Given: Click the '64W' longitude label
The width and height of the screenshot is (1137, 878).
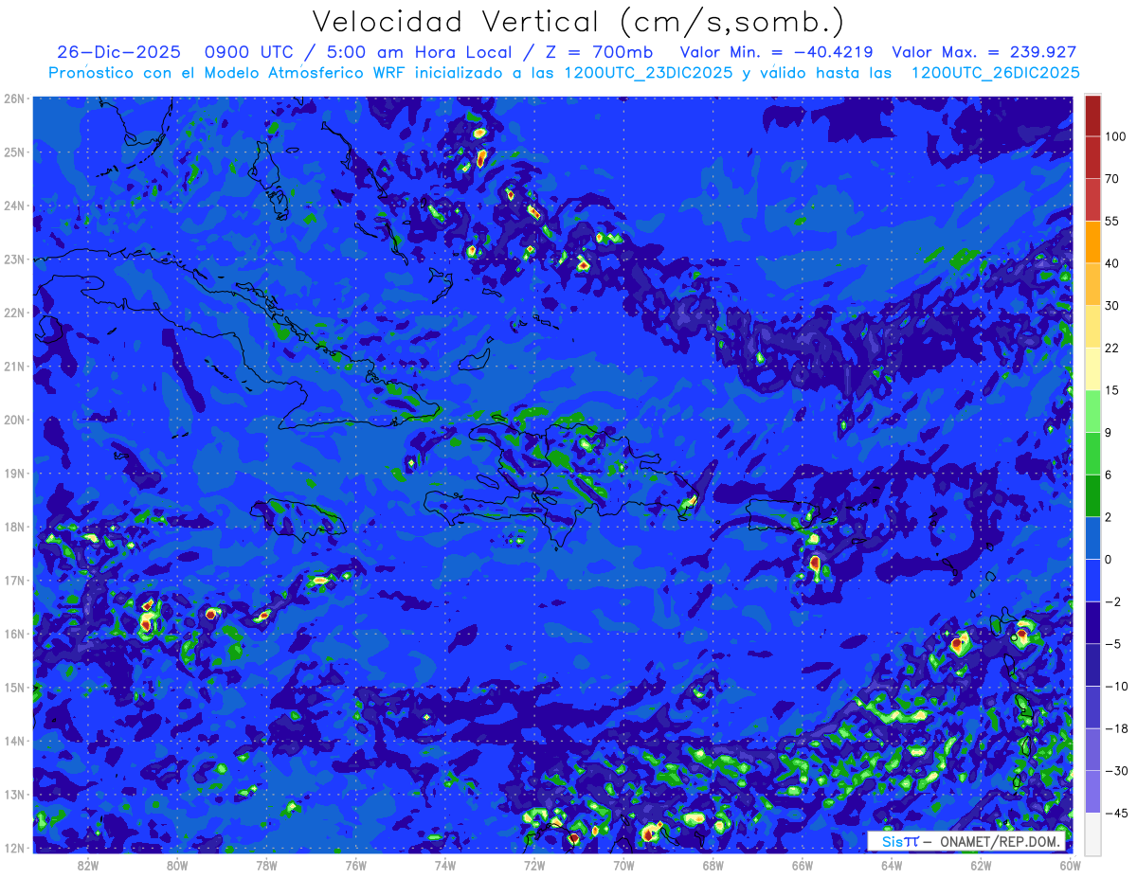Looking at the screenshot, I should 892,865.
